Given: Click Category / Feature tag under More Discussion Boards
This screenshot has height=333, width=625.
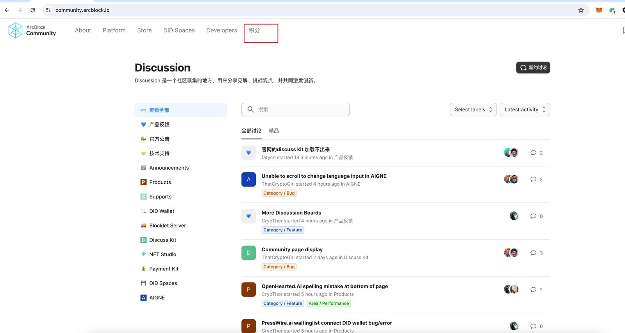Looking at the screenshot, I should [283, 230].
